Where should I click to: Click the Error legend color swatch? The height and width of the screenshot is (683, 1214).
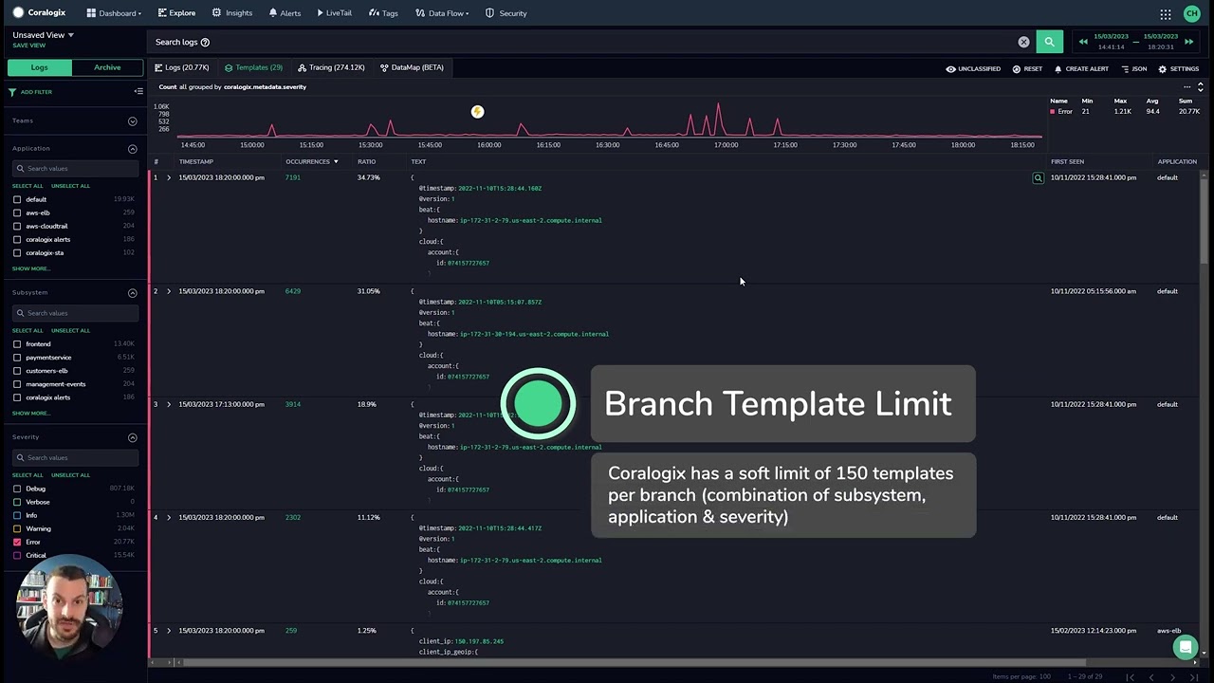pyautogui.click(x=1053, y=112)
